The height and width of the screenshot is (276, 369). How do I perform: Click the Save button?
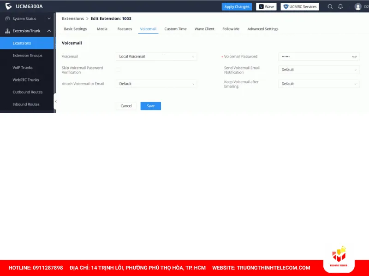coord(151,106)
